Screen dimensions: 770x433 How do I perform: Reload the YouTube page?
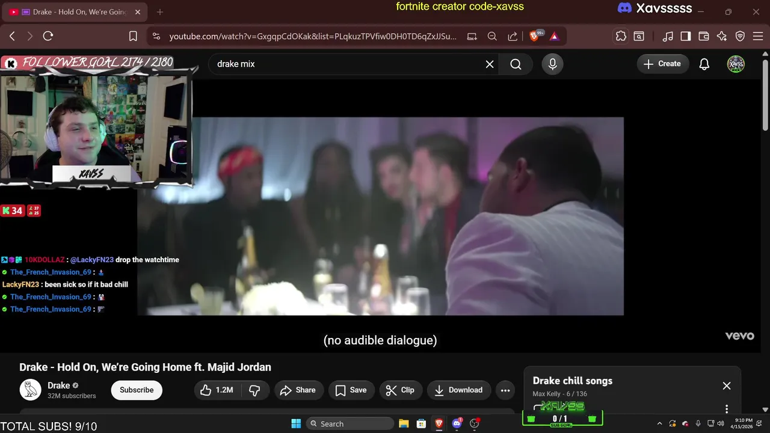[x=48, y=36]
